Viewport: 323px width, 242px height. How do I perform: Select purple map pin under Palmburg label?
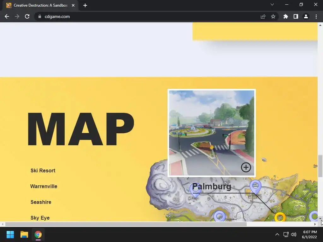[195, 191]
